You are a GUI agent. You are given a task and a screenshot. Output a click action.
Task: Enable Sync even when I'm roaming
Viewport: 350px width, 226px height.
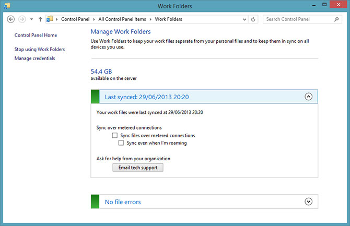click(x=121, y=143)
